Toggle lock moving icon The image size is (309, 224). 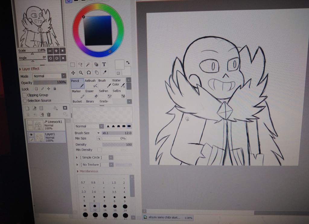(49, 89)
